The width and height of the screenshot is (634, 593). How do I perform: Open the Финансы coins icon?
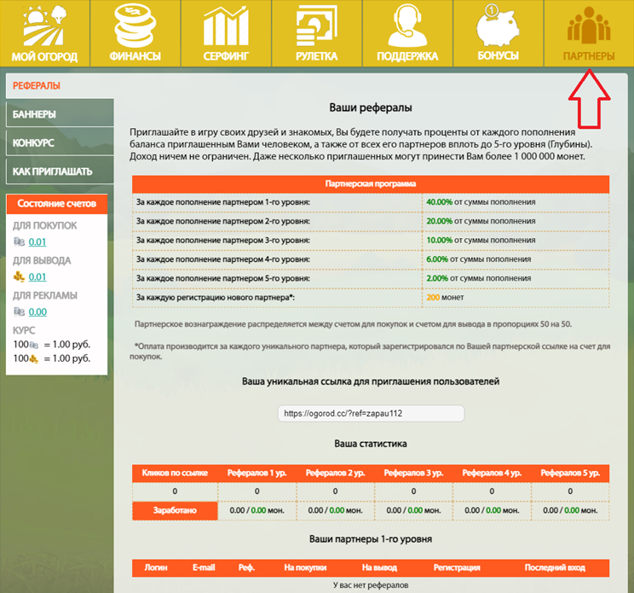coord(135,25)
